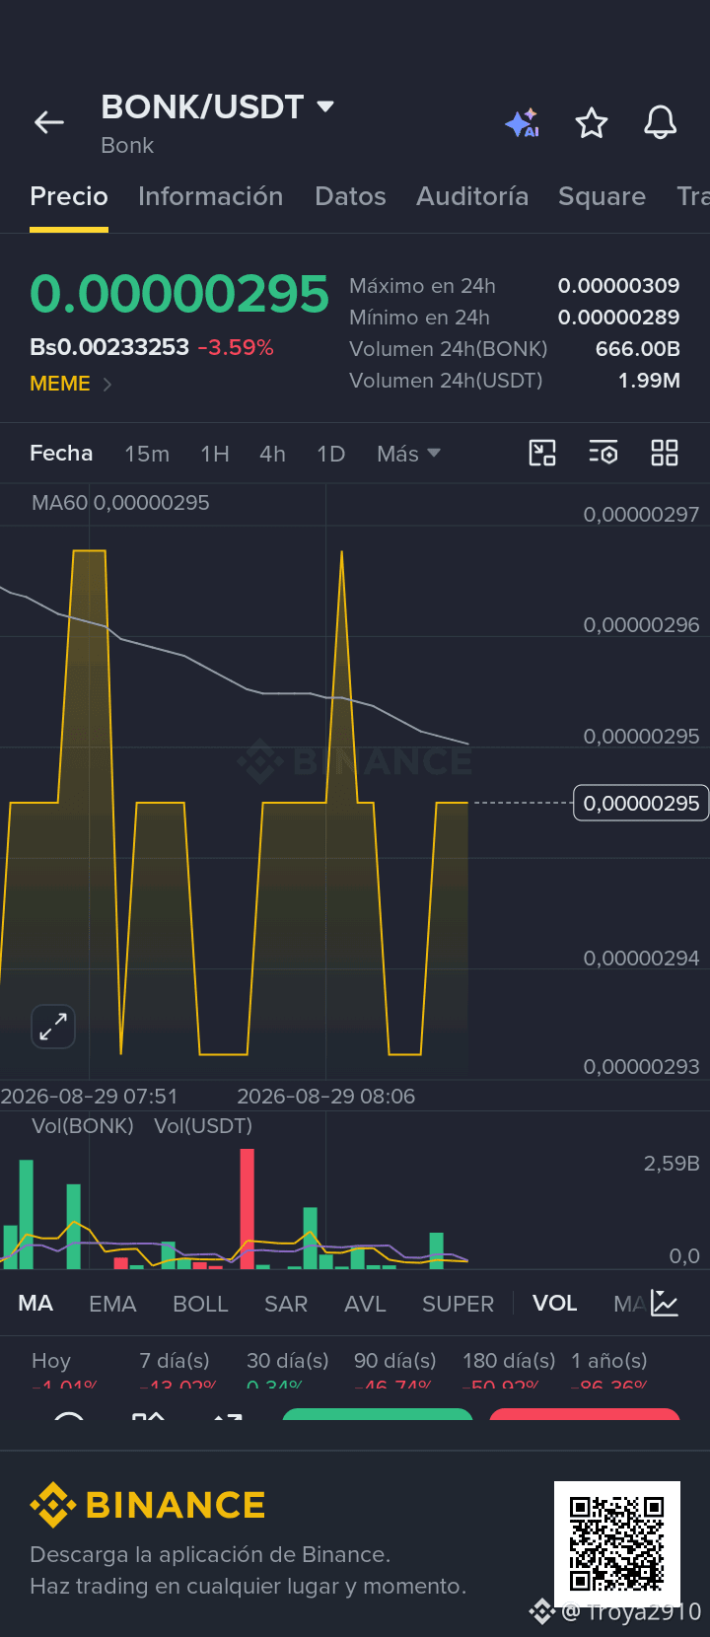Switch to the Square tab
This screenshot has height=1637, width=710.
pyautogui.click(x=602, y=196)
